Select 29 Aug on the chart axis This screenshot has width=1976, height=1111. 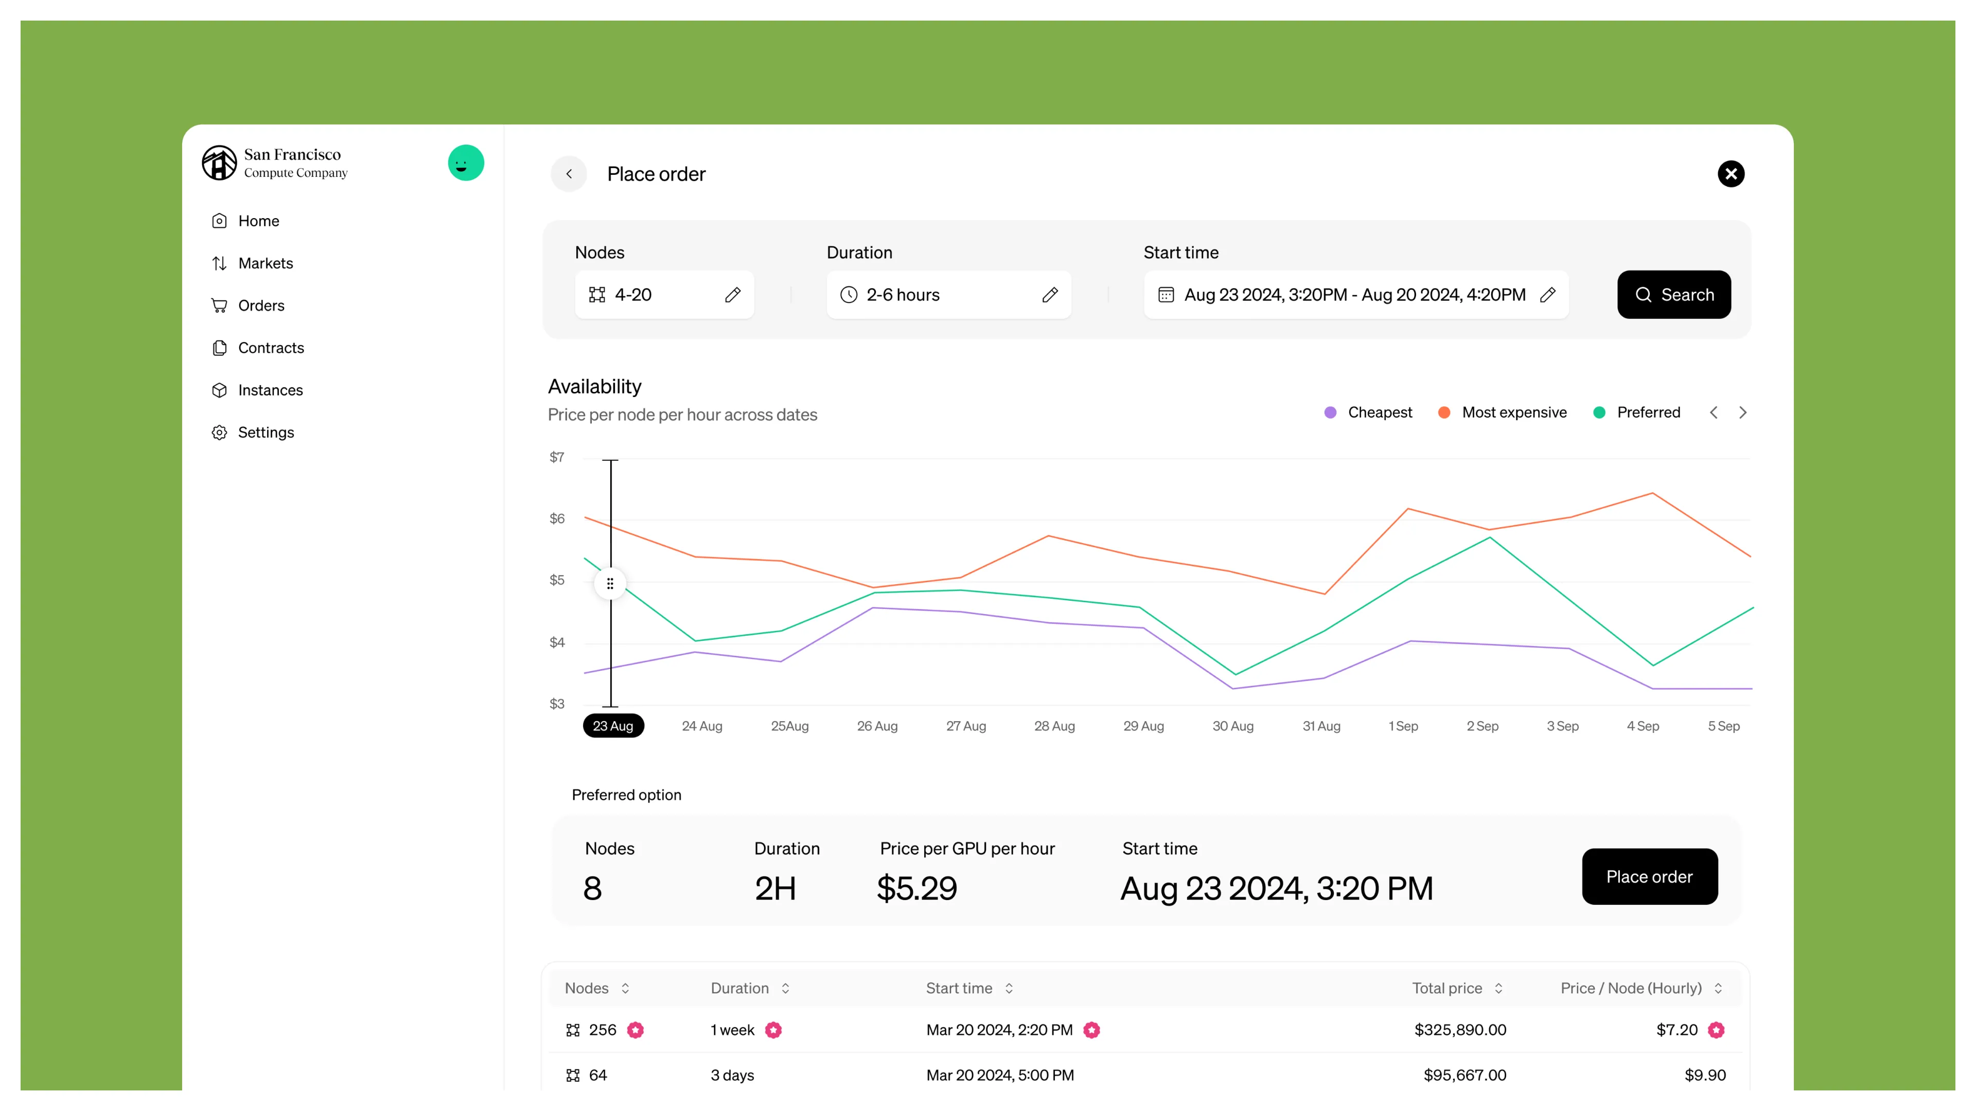(1143, 726)
